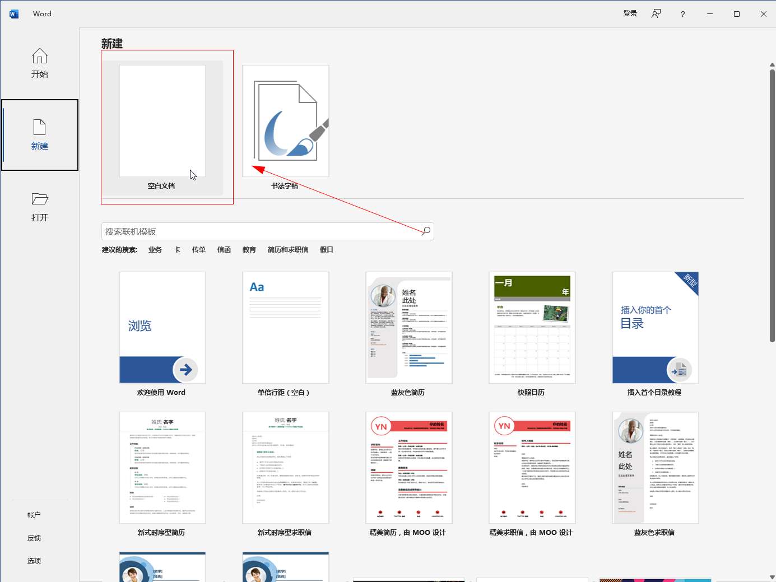Click the scroll down arrow of template list

(x=772, y=577)
